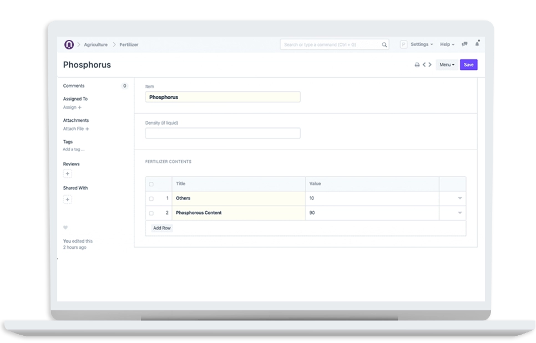Click the Save button
Image resolution: width=536 pixels, height=343 pixels.
coord(468,65)
